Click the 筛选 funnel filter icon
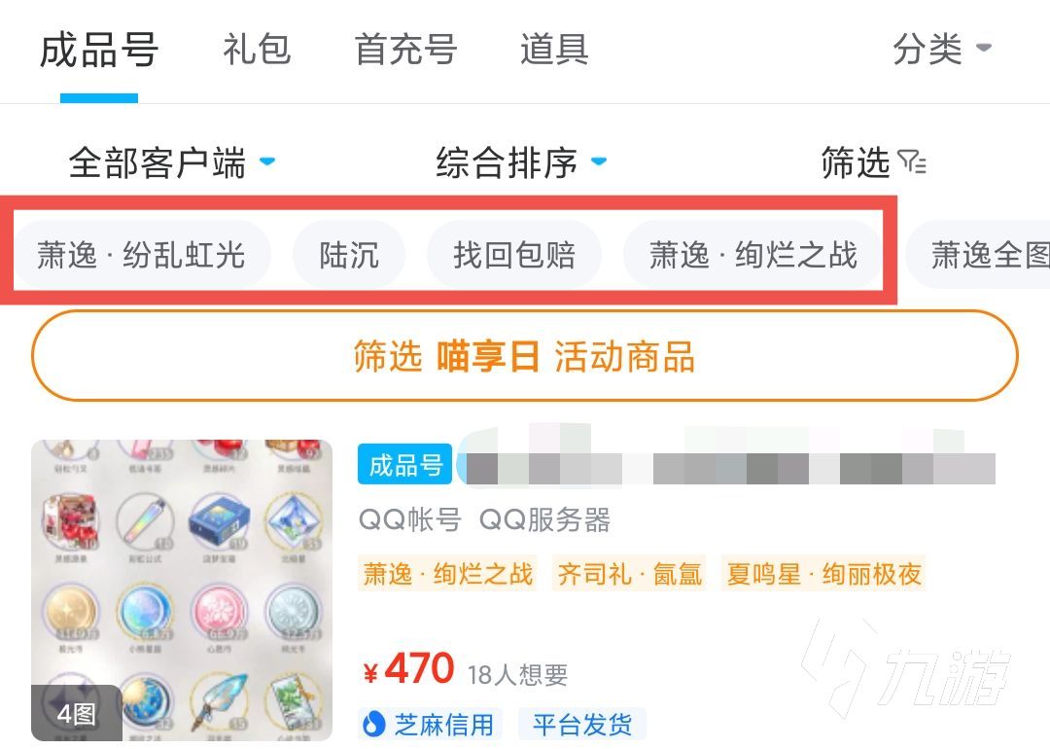Viewport: 1050px width, 749px height. [912, 162]
